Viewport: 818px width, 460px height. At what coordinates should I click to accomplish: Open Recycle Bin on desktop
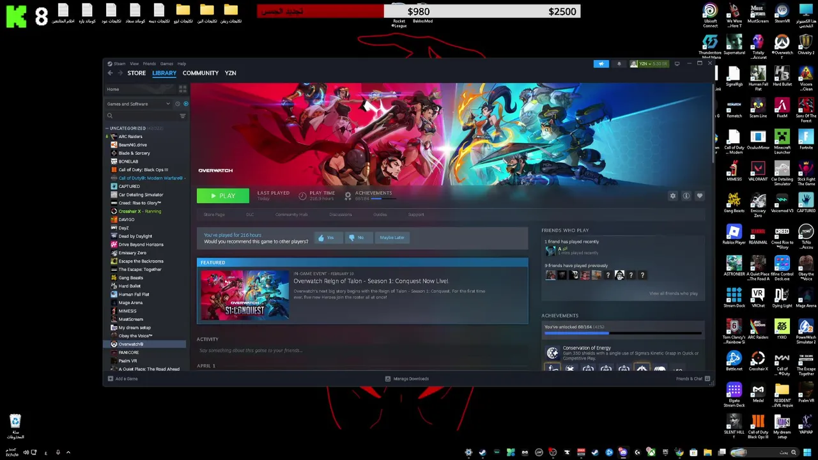point(15,427)
